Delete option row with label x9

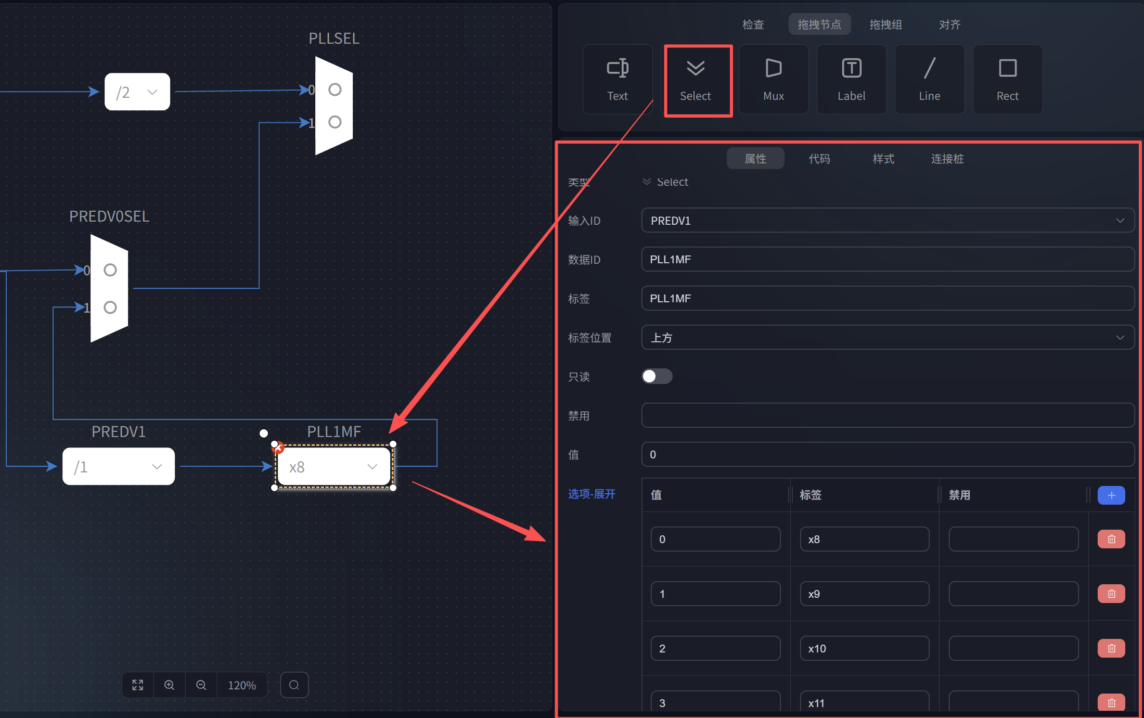[x=1111, y=594]
